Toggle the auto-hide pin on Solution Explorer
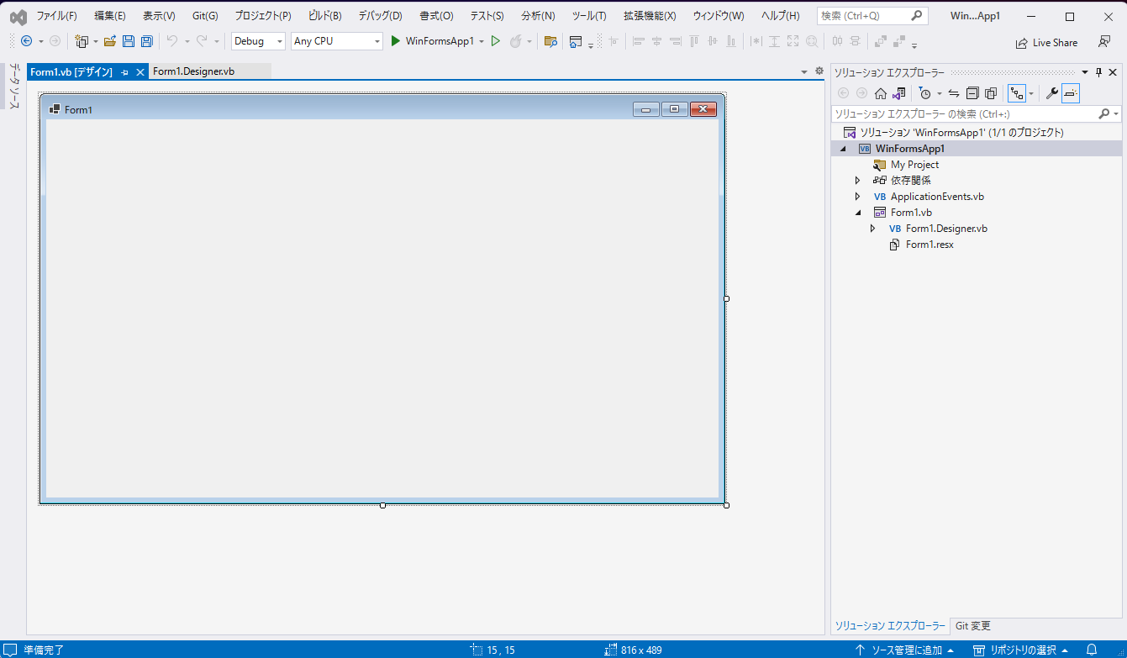 click(1098, 72)
